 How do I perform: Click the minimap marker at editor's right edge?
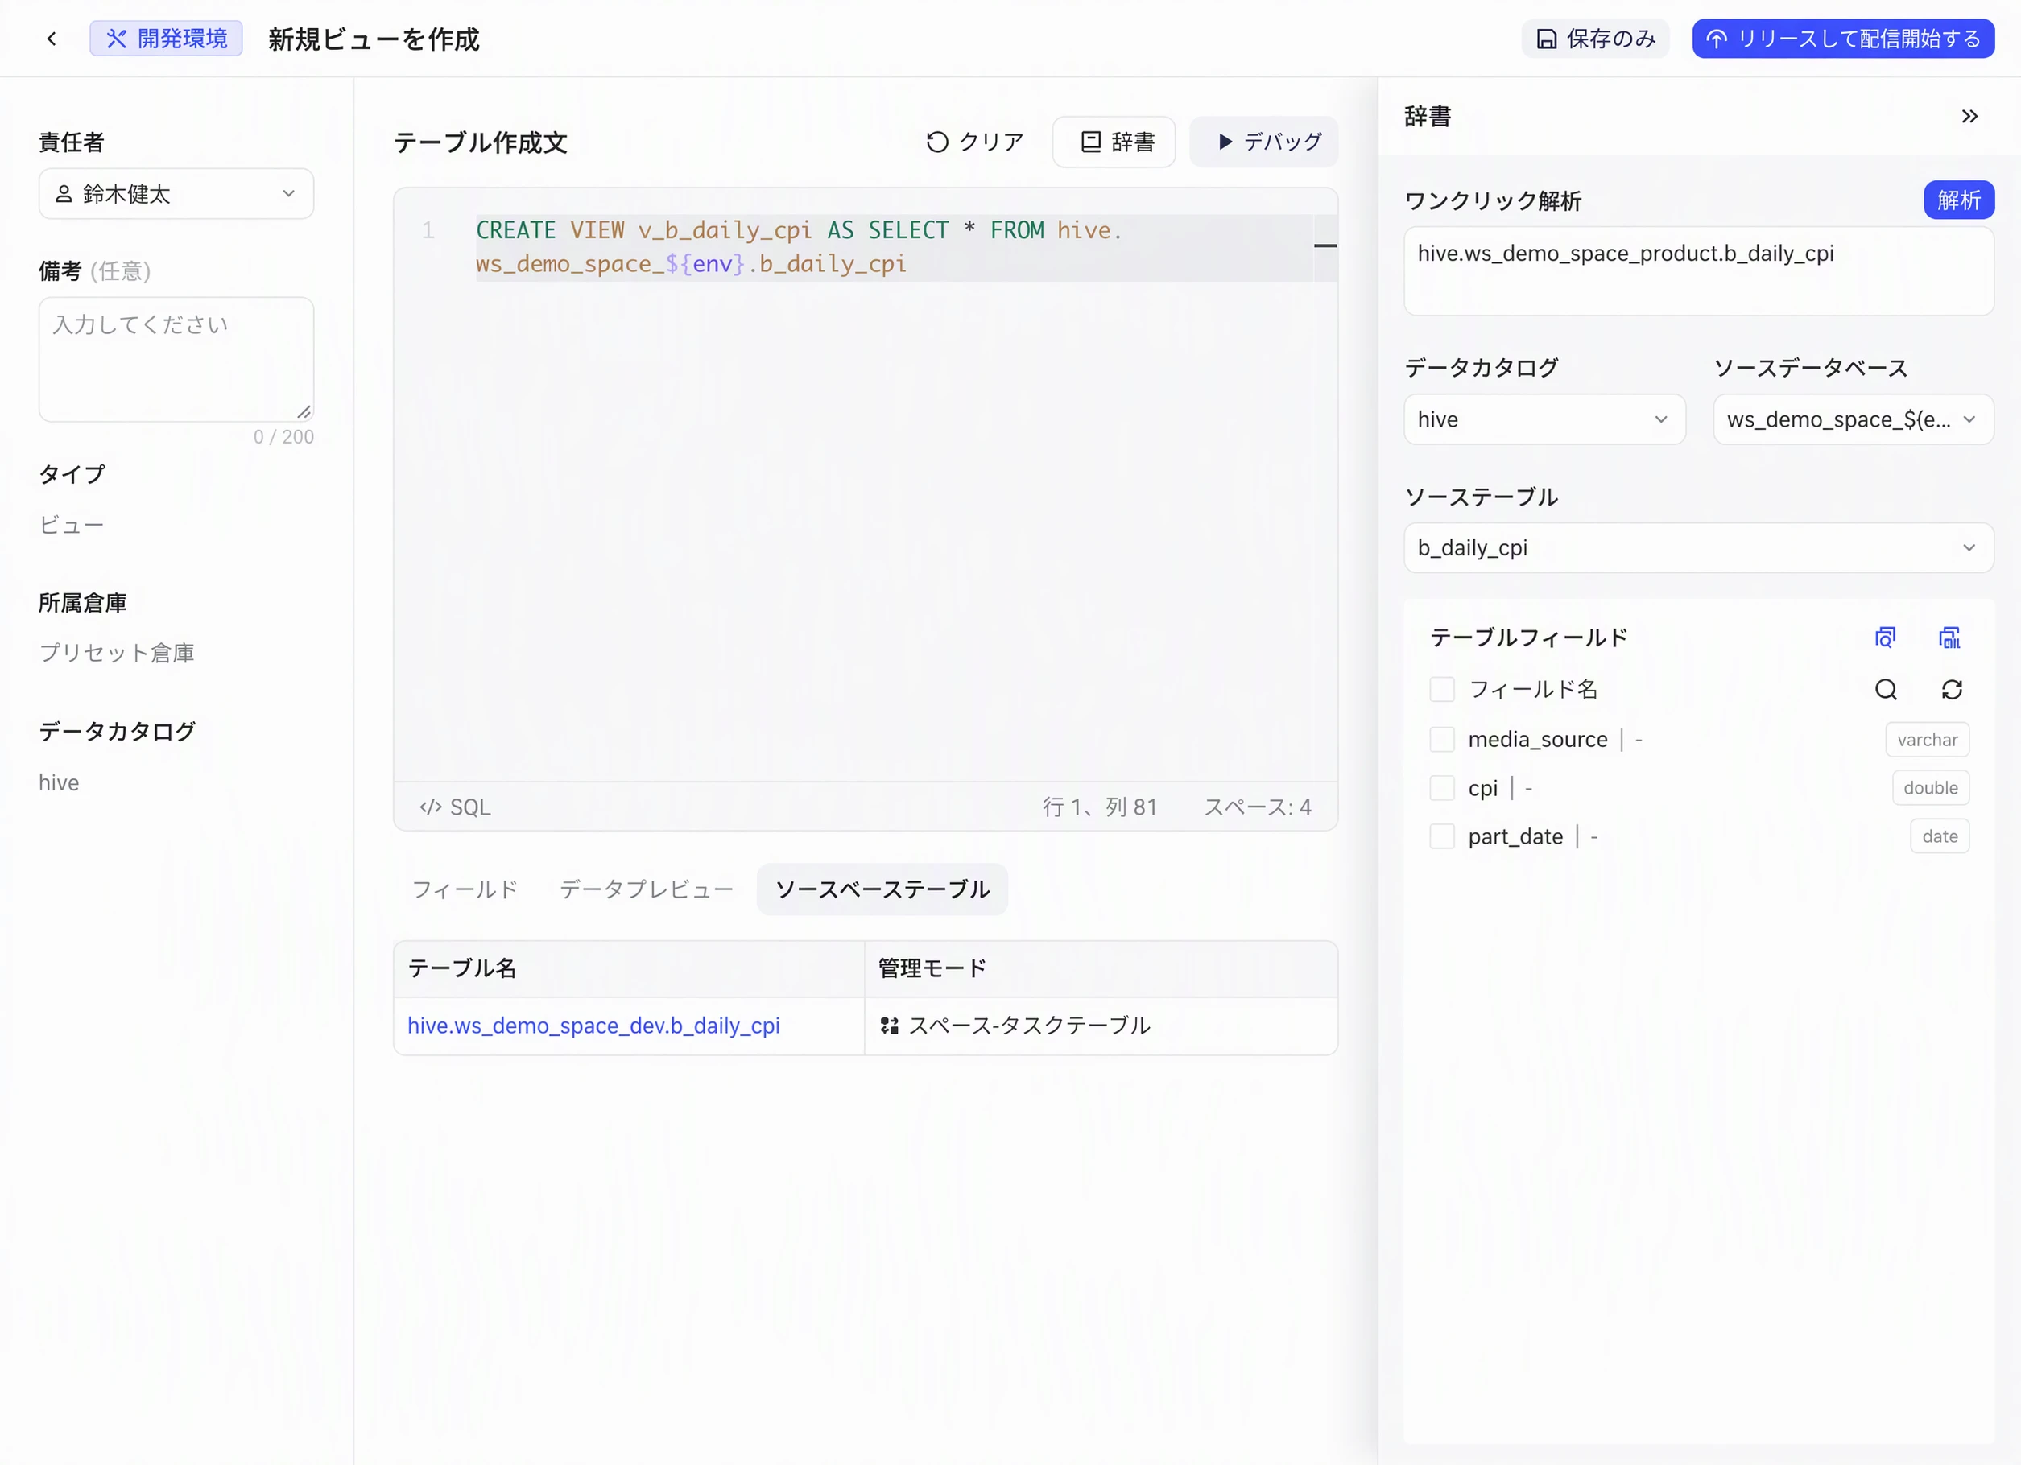tap(1325, 246)
